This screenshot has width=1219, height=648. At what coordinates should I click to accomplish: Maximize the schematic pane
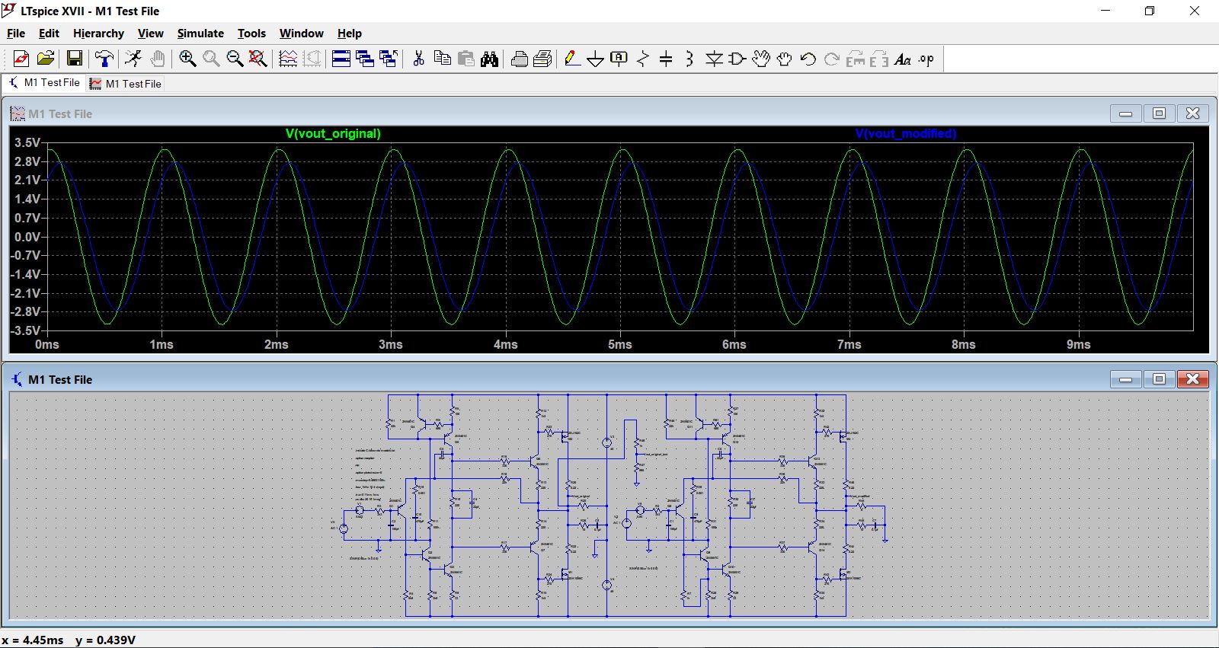pos(1159,378)
